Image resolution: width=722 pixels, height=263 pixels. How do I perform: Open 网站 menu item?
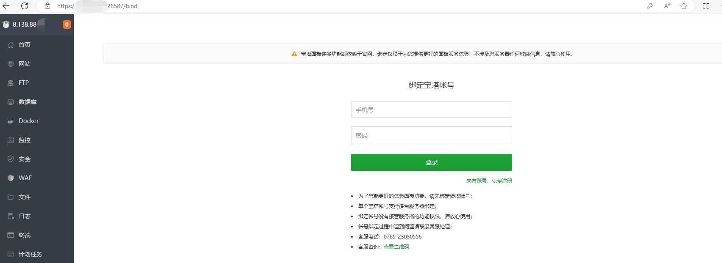pos(37,64)
